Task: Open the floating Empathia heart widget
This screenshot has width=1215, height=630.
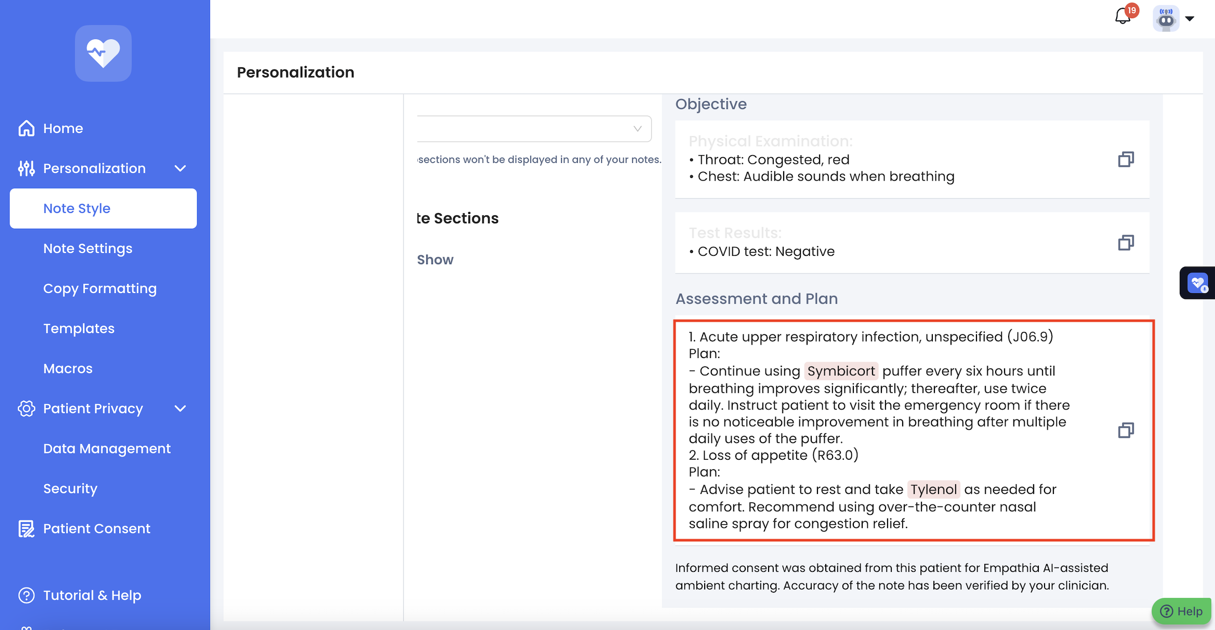Action: pos(1198,283)
